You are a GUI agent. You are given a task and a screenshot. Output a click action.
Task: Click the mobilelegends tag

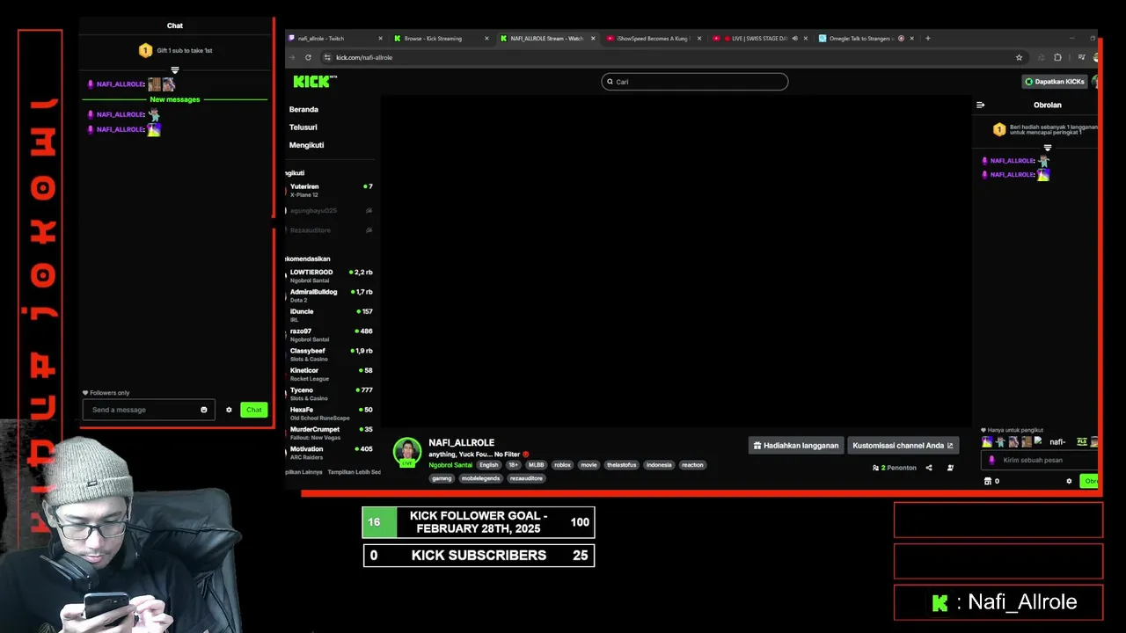481,478
